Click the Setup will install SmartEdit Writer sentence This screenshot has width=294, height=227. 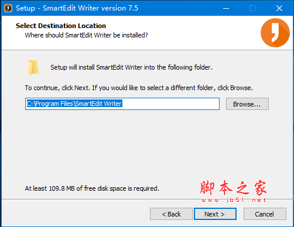[131, 67]
